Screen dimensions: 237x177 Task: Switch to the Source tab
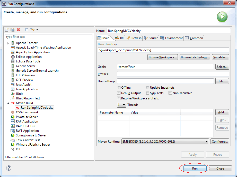coord(151,38)
